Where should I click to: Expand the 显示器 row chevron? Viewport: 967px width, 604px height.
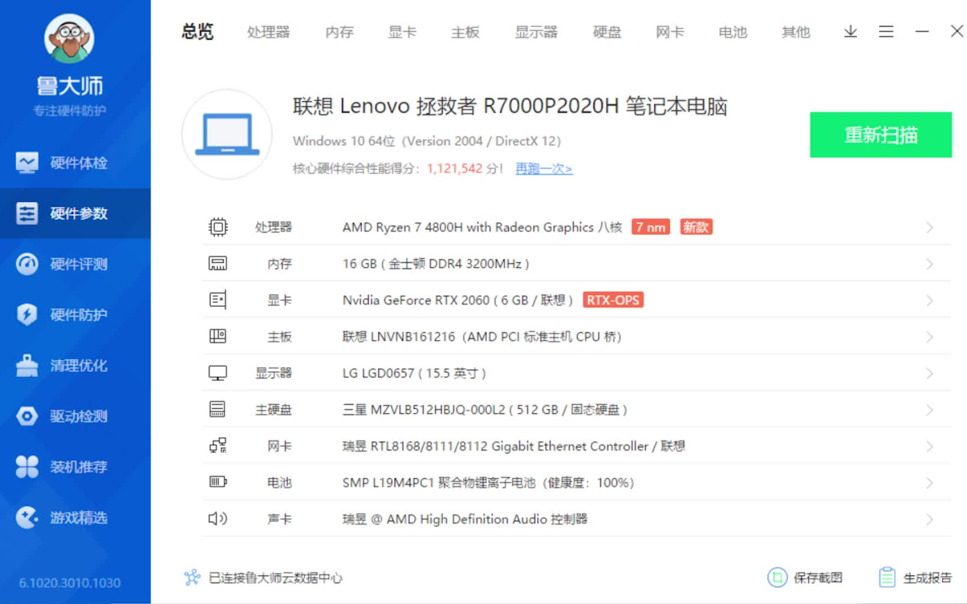pos(930,374)
